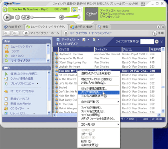Choose アルバム情報を表示 in context menu
Image resolution: width=168 pixels, height=149 pixels.
click(x=99, y=96)
